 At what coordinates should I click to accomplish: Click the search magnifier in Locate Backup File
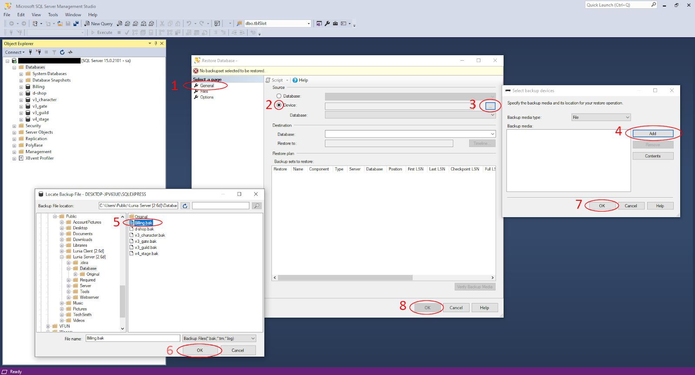tap(257, 206)
